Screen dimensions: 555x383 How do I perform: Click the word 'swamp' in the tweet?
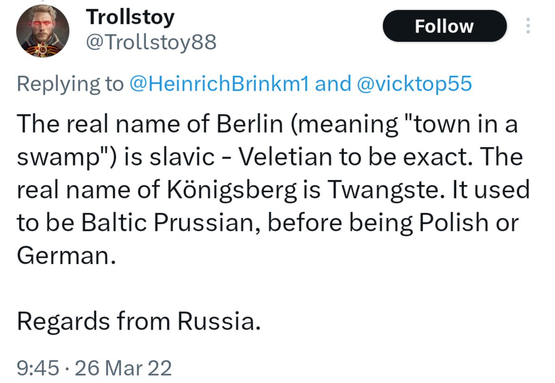click(59, 158)
